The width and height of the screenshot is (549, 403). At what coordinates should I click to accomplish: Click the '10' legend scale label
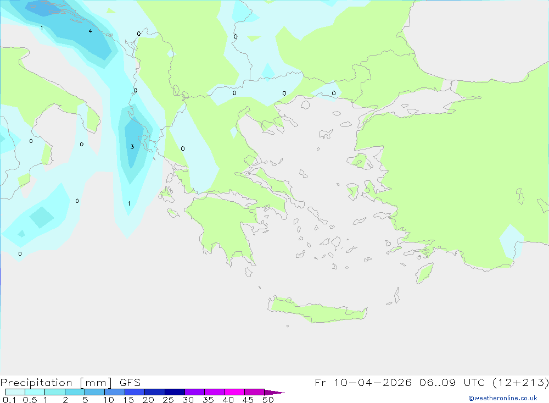pos(108,400)
